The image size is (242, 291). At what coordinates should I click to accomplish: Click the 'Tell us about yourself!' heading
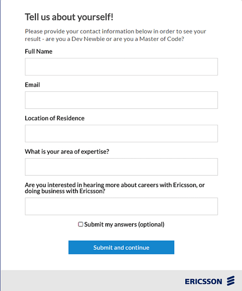(69, 17)
